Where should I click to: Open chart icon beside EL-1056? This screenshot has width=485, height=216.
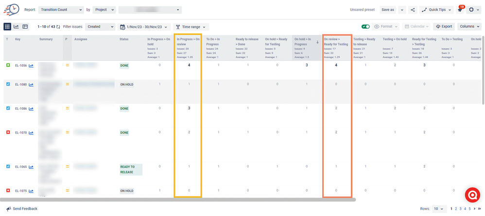pyautogui.click(x=31, y=66)
